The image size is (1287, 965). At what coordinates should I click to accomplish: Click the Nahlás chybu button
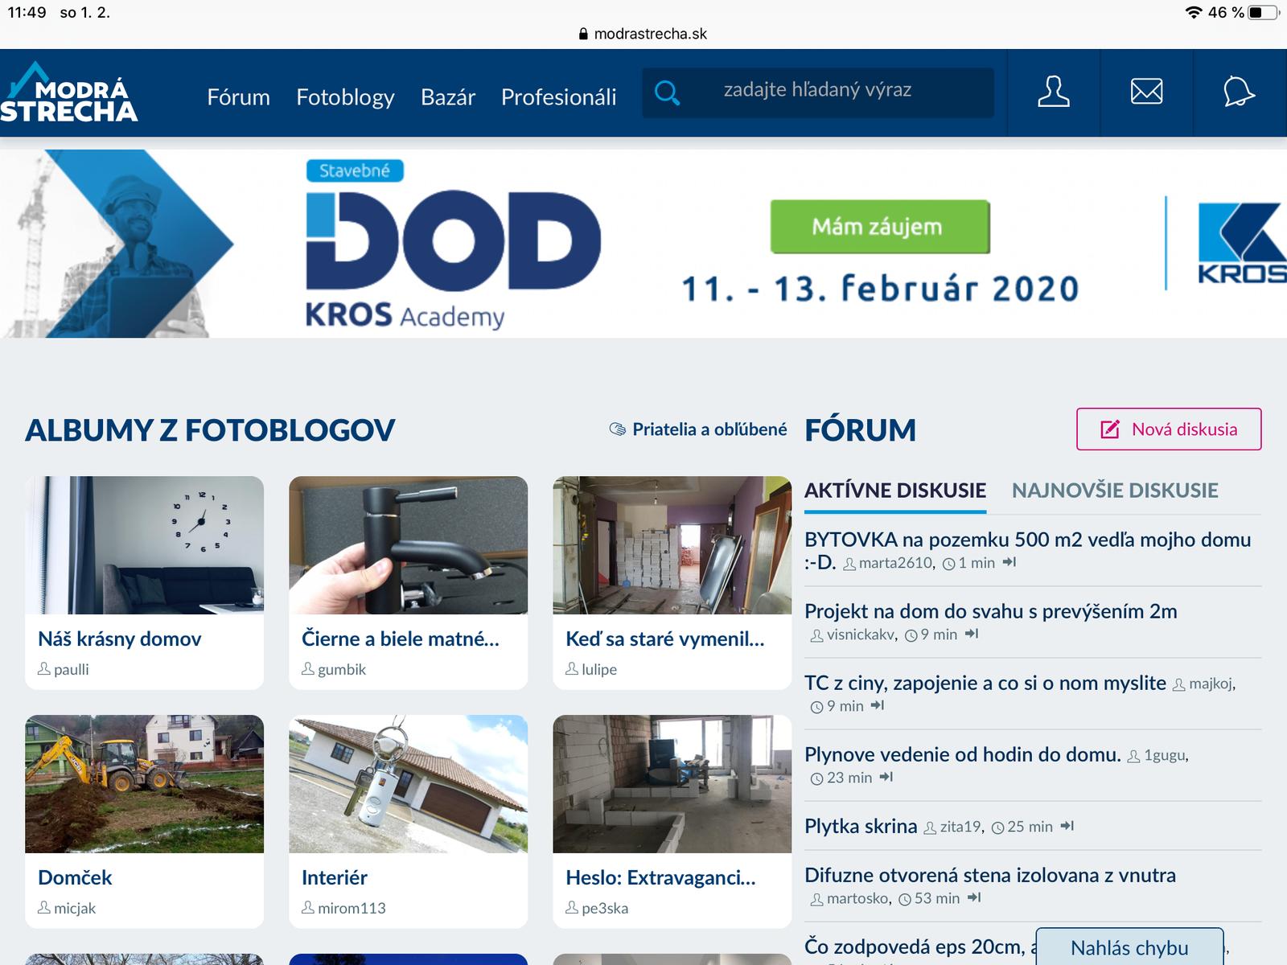click(1129, 948)
